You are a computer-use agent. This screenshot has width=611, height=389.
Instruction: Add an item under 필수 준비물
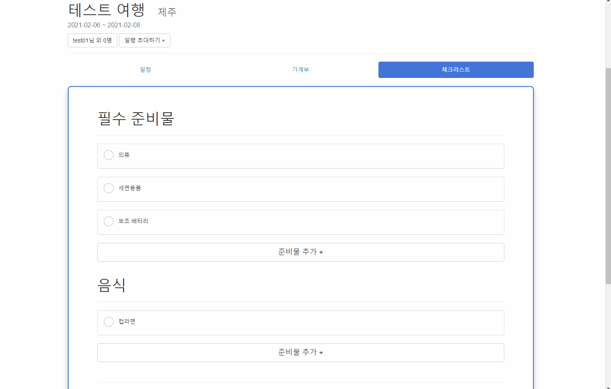pos(301,252)
